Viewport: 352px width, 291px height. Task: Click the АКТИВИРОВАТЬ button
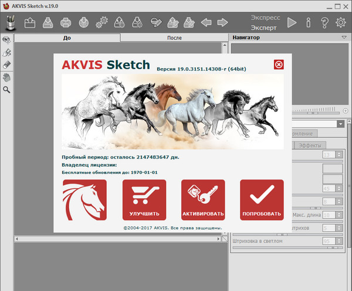click(x=203, y=200)
